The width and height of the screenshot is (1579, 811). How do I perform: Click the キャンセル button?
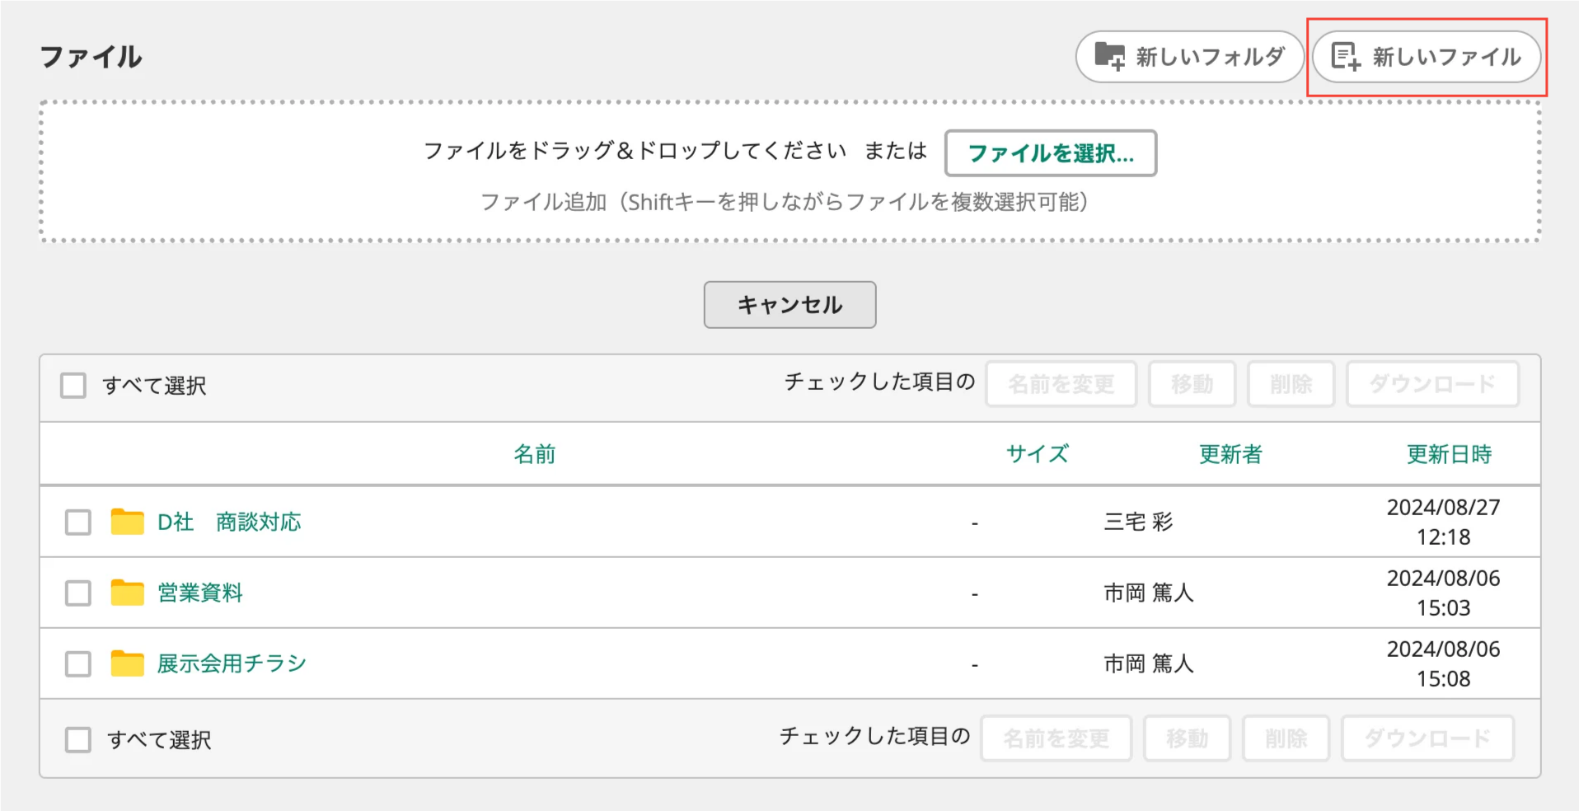789,305
